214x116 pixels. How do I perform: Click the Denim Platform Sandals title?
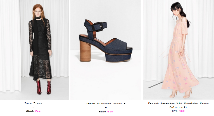click(x=106, y=103)
